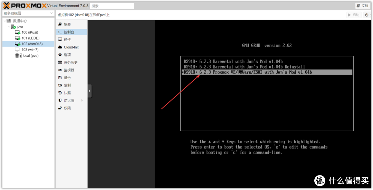Open the 概要 summary icon item

(x=60, y=24)
